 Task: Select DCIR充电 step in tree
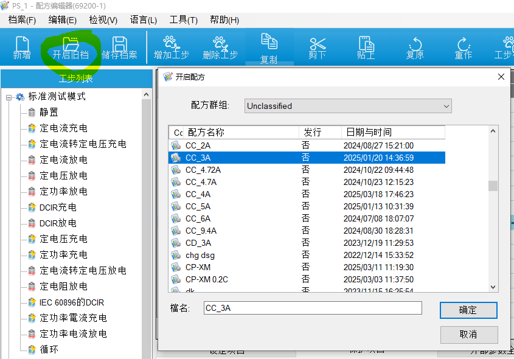pyautogui.click(x=58, y=207)
